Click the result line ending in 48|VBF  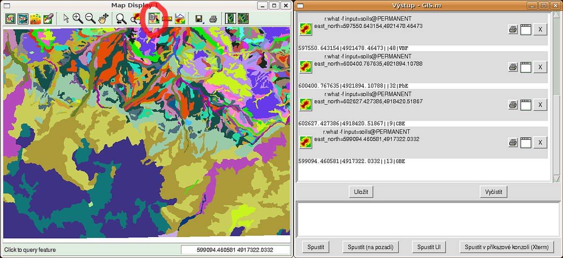tap(354, 48)
